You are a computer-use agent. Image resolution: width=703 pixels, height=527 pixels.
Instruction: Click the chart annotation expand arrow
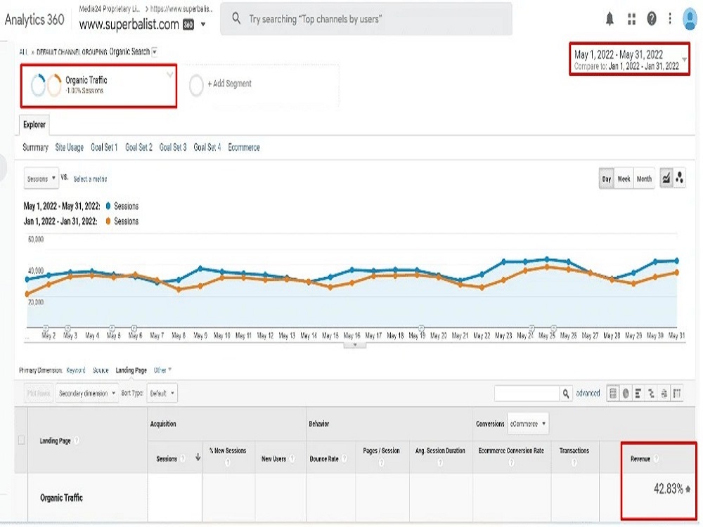[354, 345]
